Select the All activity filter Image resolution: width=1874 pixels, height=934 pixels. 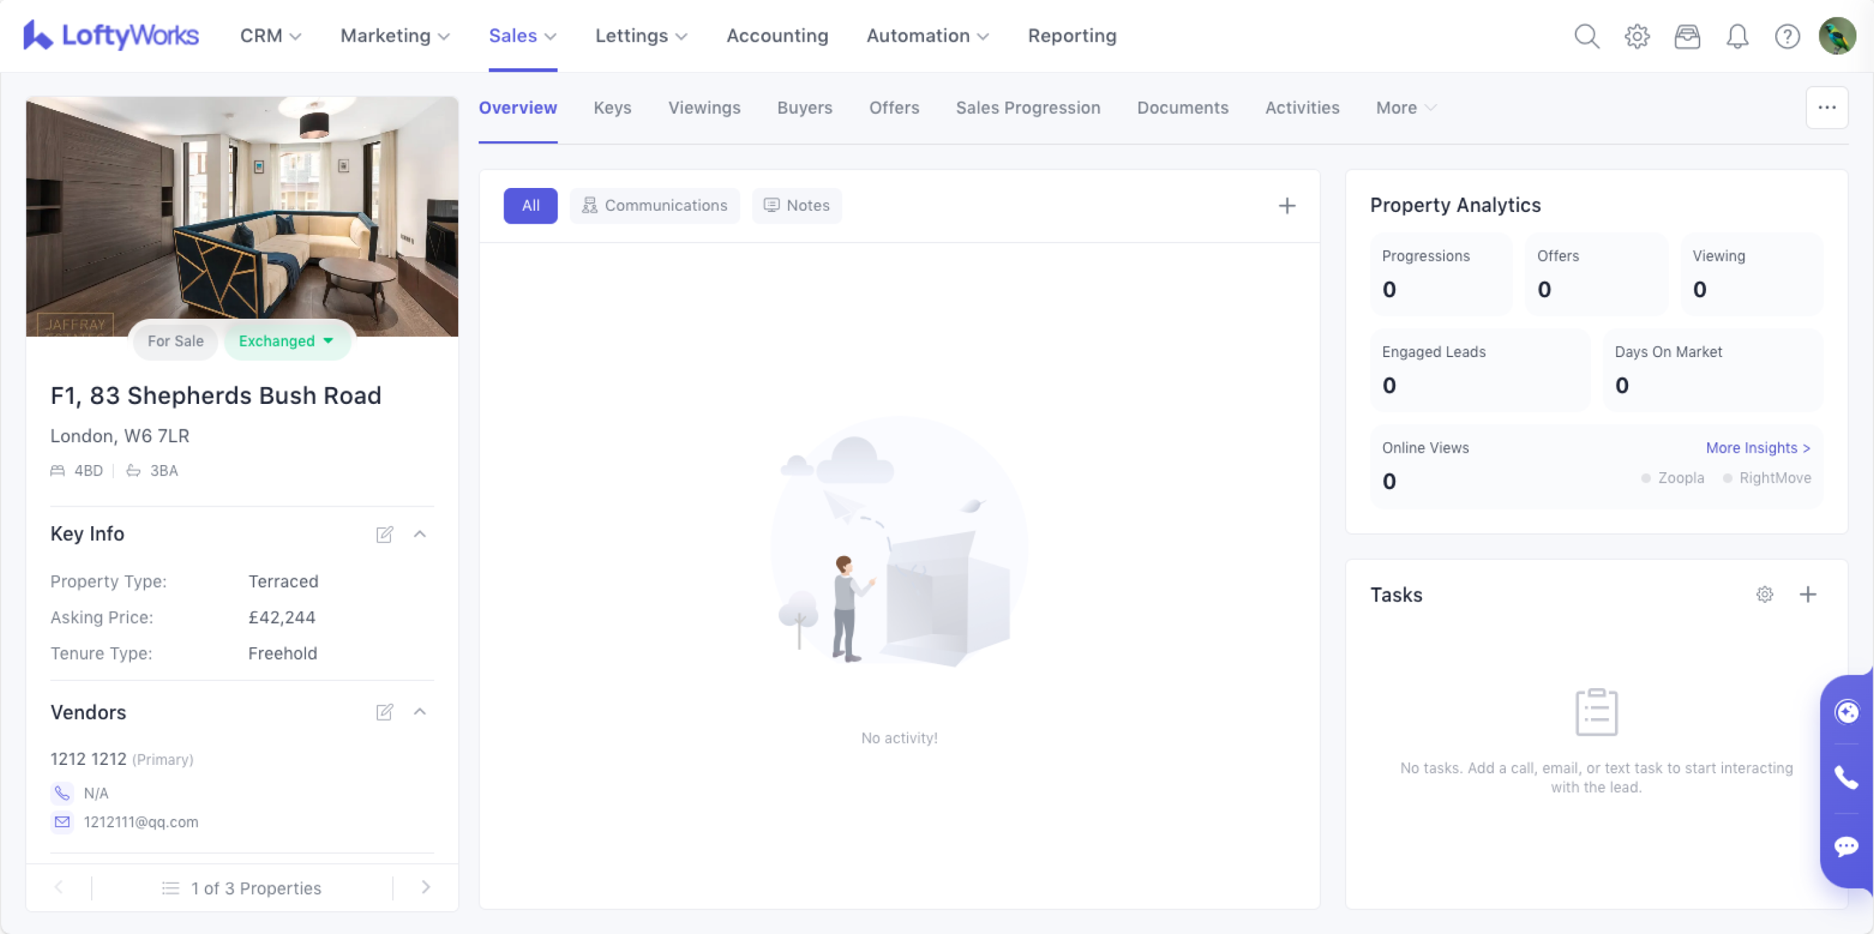point(530,205)
